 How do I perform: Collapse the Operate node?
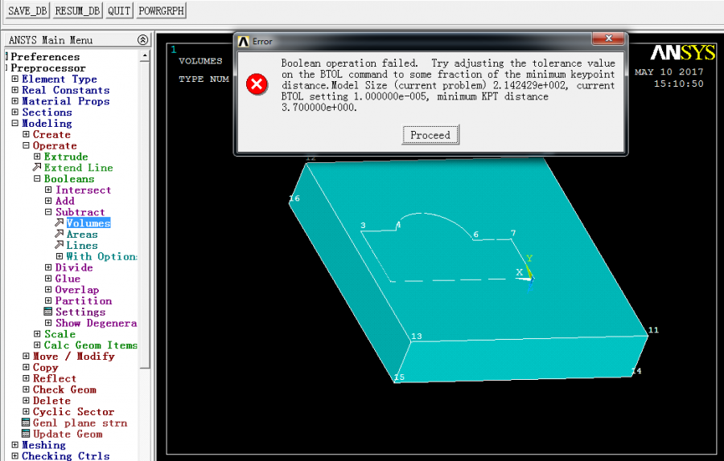26,145
